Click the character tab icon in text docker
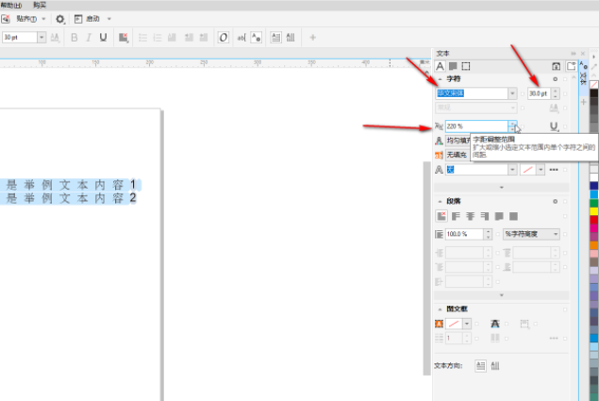 click(440, 66)
